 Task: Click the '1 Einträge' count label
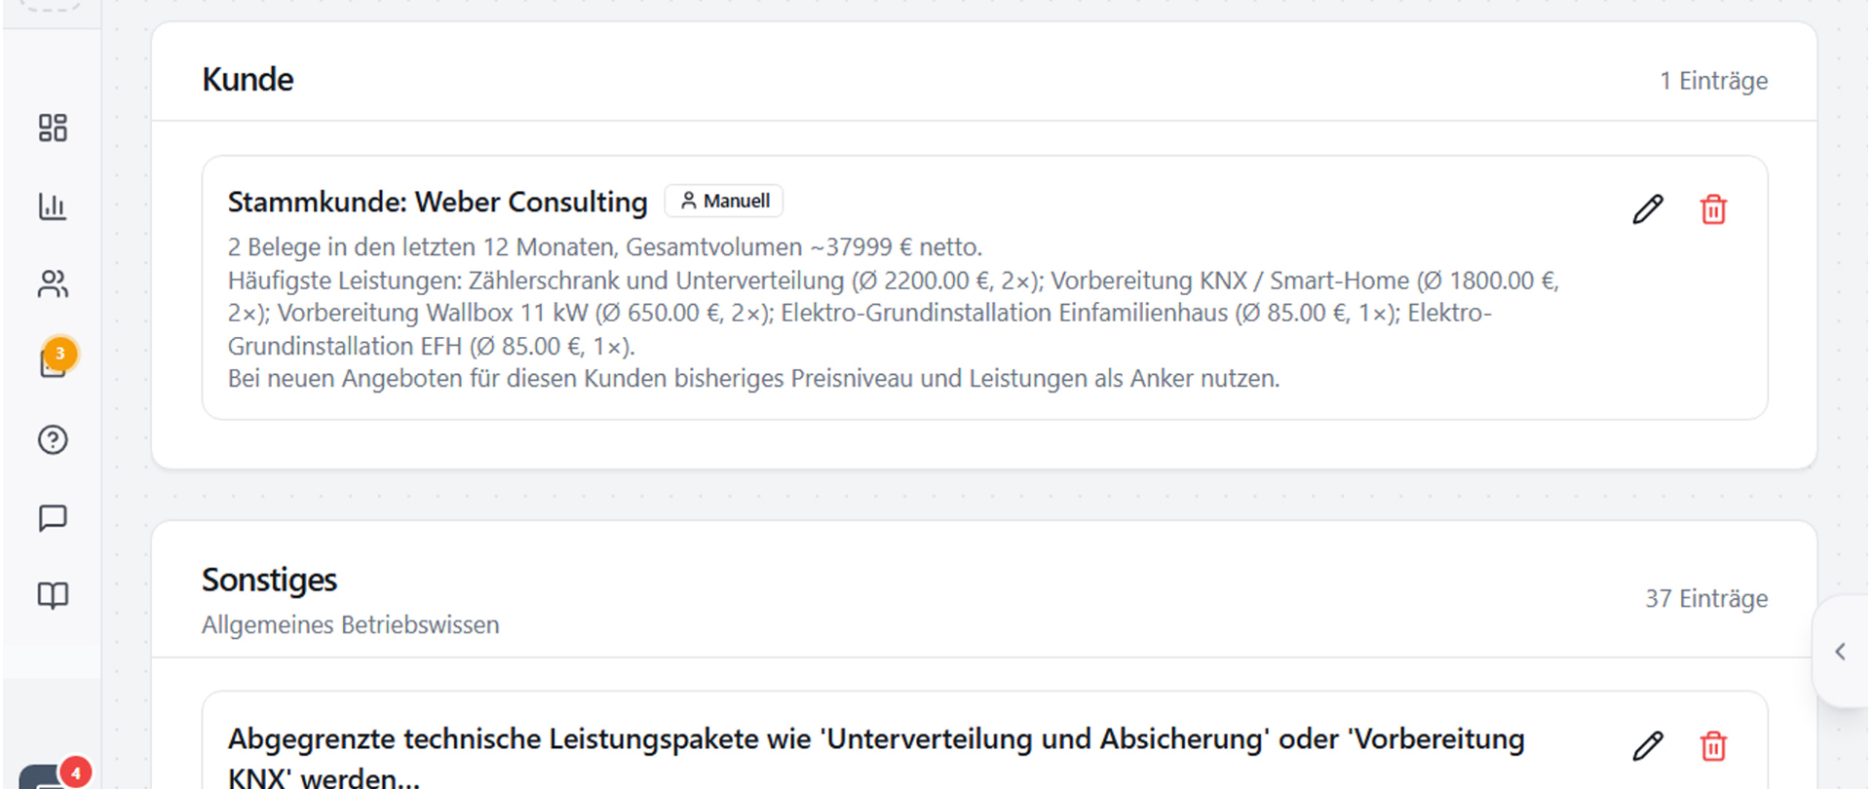point(1714,81)
